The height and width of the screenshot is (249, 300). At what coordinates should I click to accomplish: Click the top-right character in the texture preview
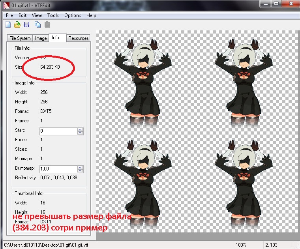[x=244, y=82]
